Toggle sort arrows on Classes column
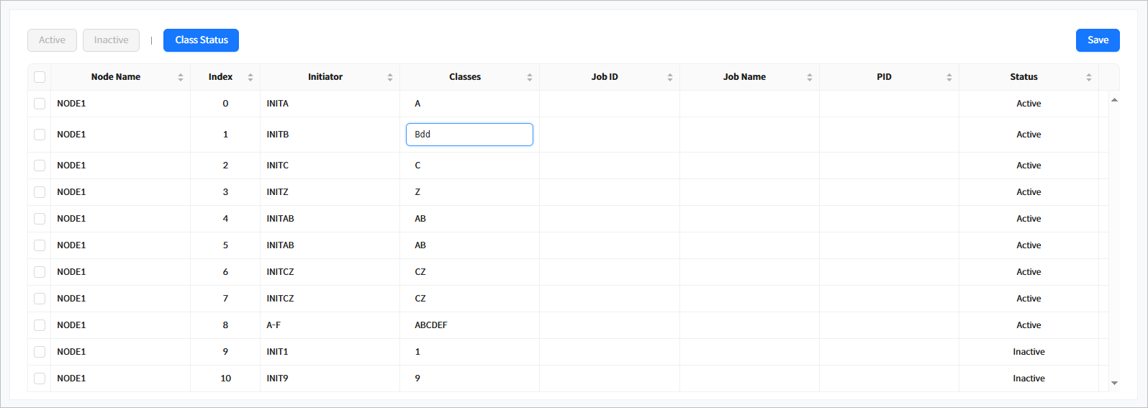The width and height of the screenshot is (1148, 408). 530,78
